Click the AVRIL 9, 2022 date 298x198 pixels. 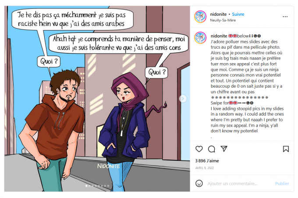(205, 168)
